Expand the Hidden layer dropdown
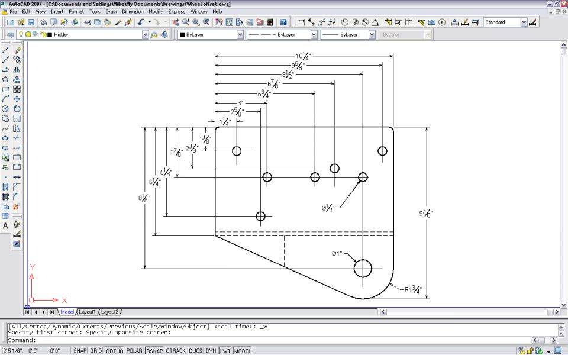The height and width of the screenshot is (355, 568). [146, 35]
